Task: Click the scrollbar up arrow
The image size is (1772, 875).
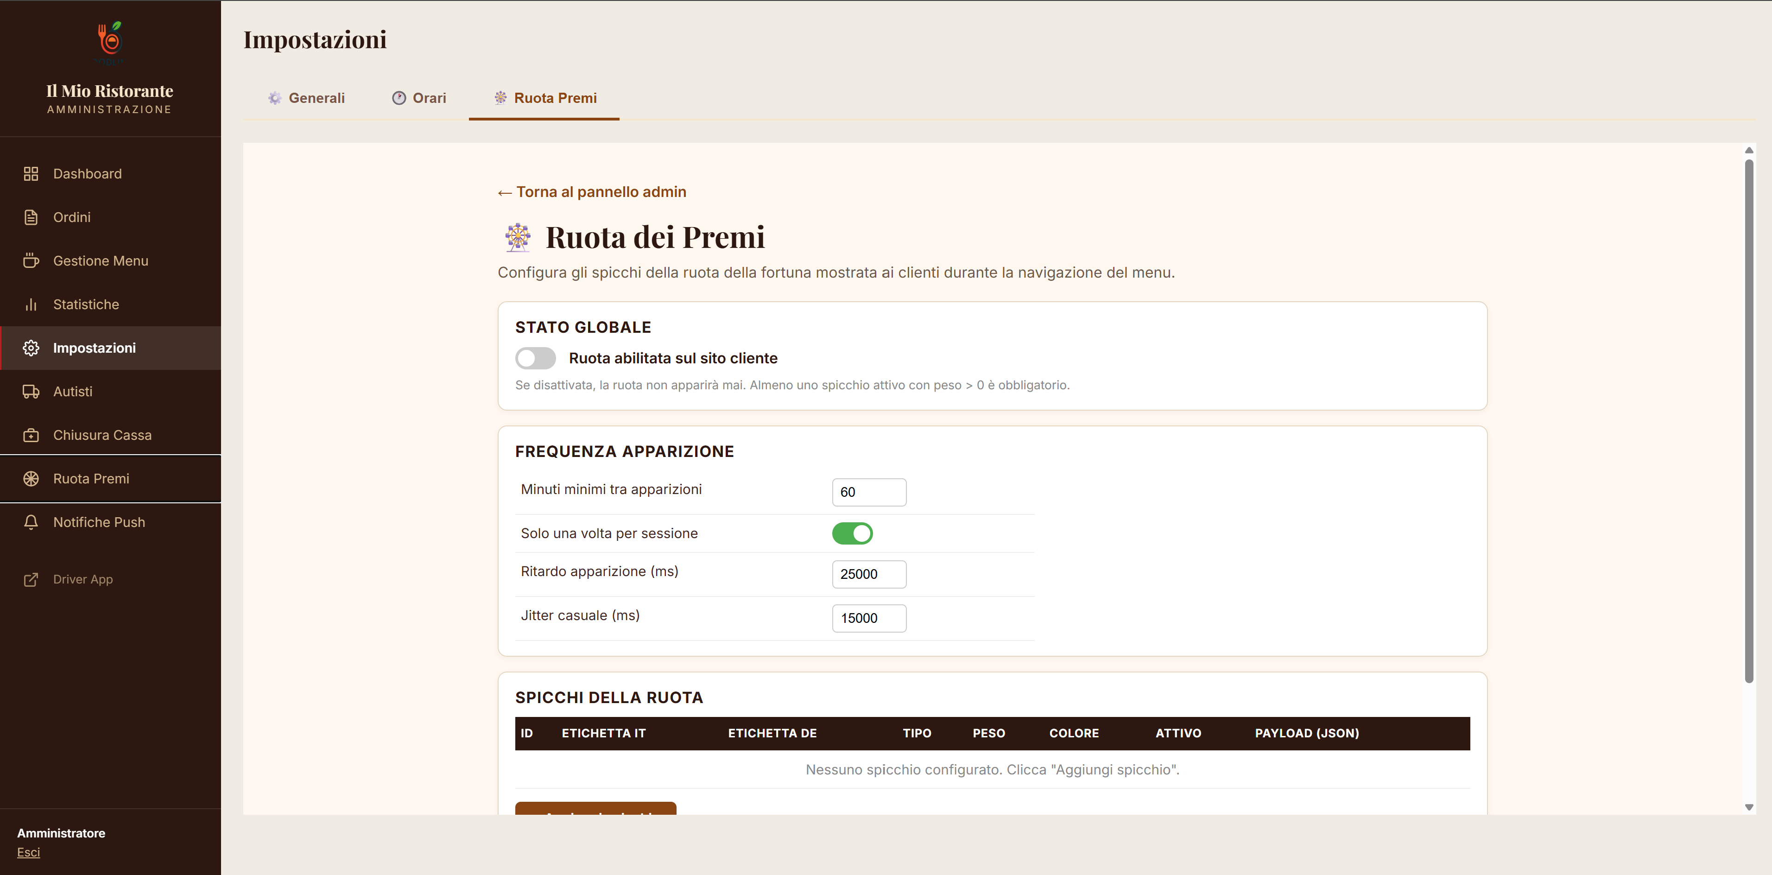Action: 1749,150
